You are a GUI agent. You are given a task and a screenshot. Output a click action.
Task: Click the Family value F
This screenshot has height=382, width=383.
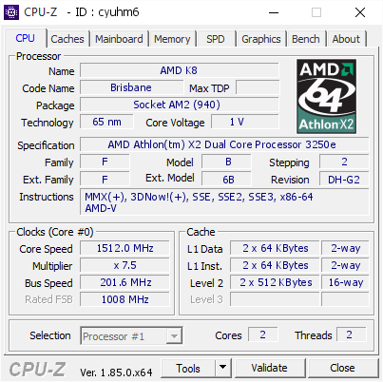(x=105, y=162)
